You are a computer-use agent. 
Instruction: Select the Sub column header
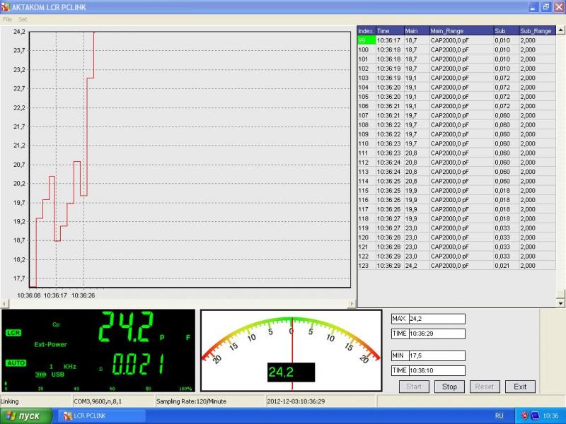(506, 30)
